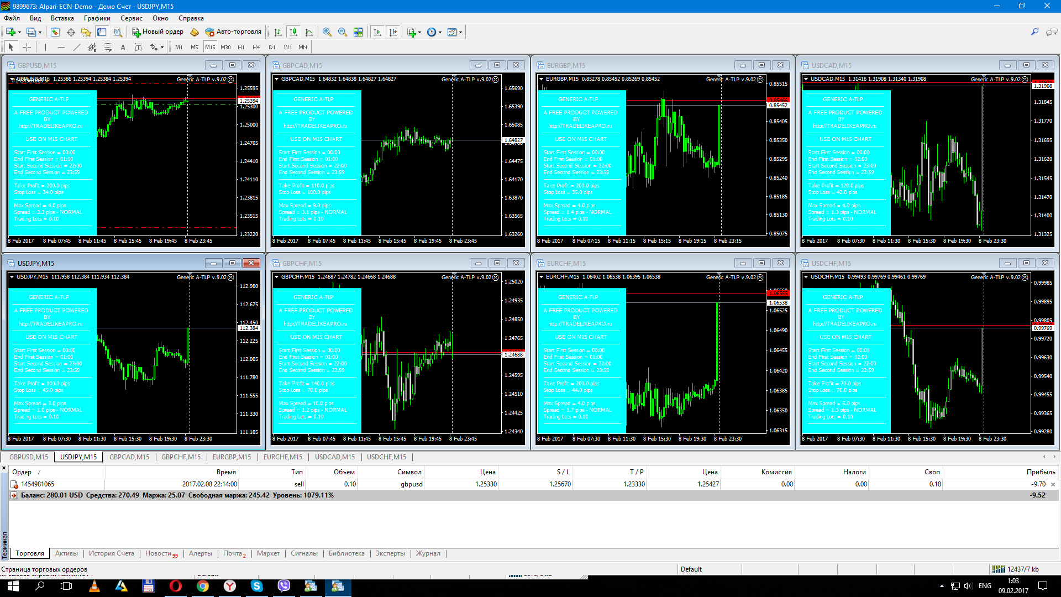Switch chart to bar chart style

tap(278, 32)
